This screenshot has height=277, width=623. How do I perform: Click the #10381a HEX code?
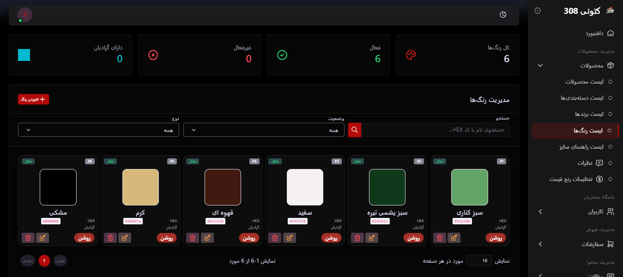(x=380, y=221)
